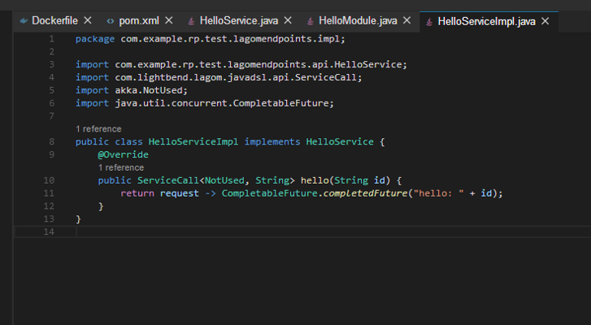Click 'com.lightbend.lagom.javadsl.api.ServiceCall' import
The image size is (591, 325).
(x=236, y=77)
